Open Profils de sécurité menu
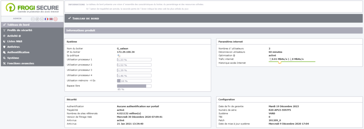This screenshot has height=129, width=364. click(32, 30)
